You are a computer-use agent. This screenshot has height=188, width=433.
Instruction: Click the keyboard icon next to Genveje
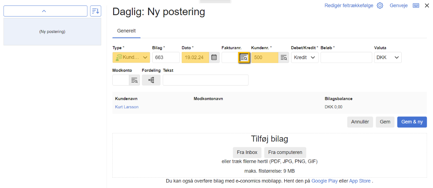click(416, 5)
